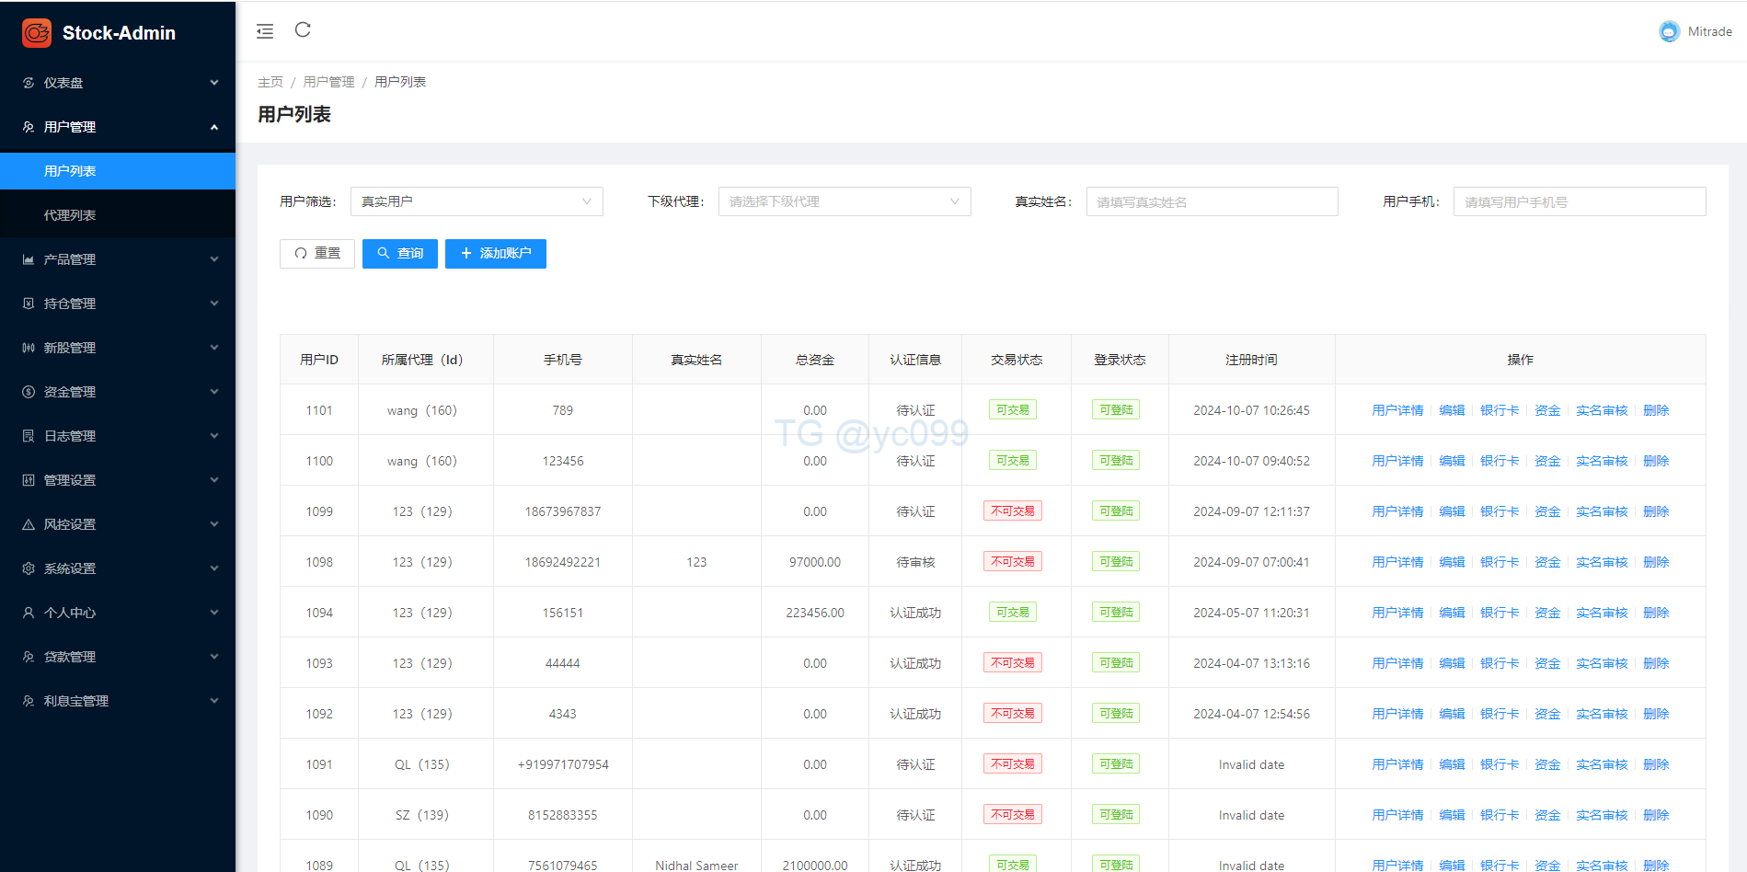
Task: Click the 添加账户 button
Action: click(x=496, y=254)
